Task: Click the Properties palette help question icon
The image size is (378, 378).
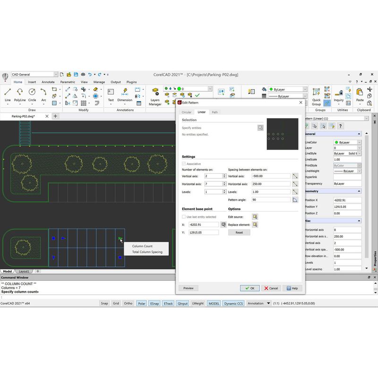Action: coord(340,126)
